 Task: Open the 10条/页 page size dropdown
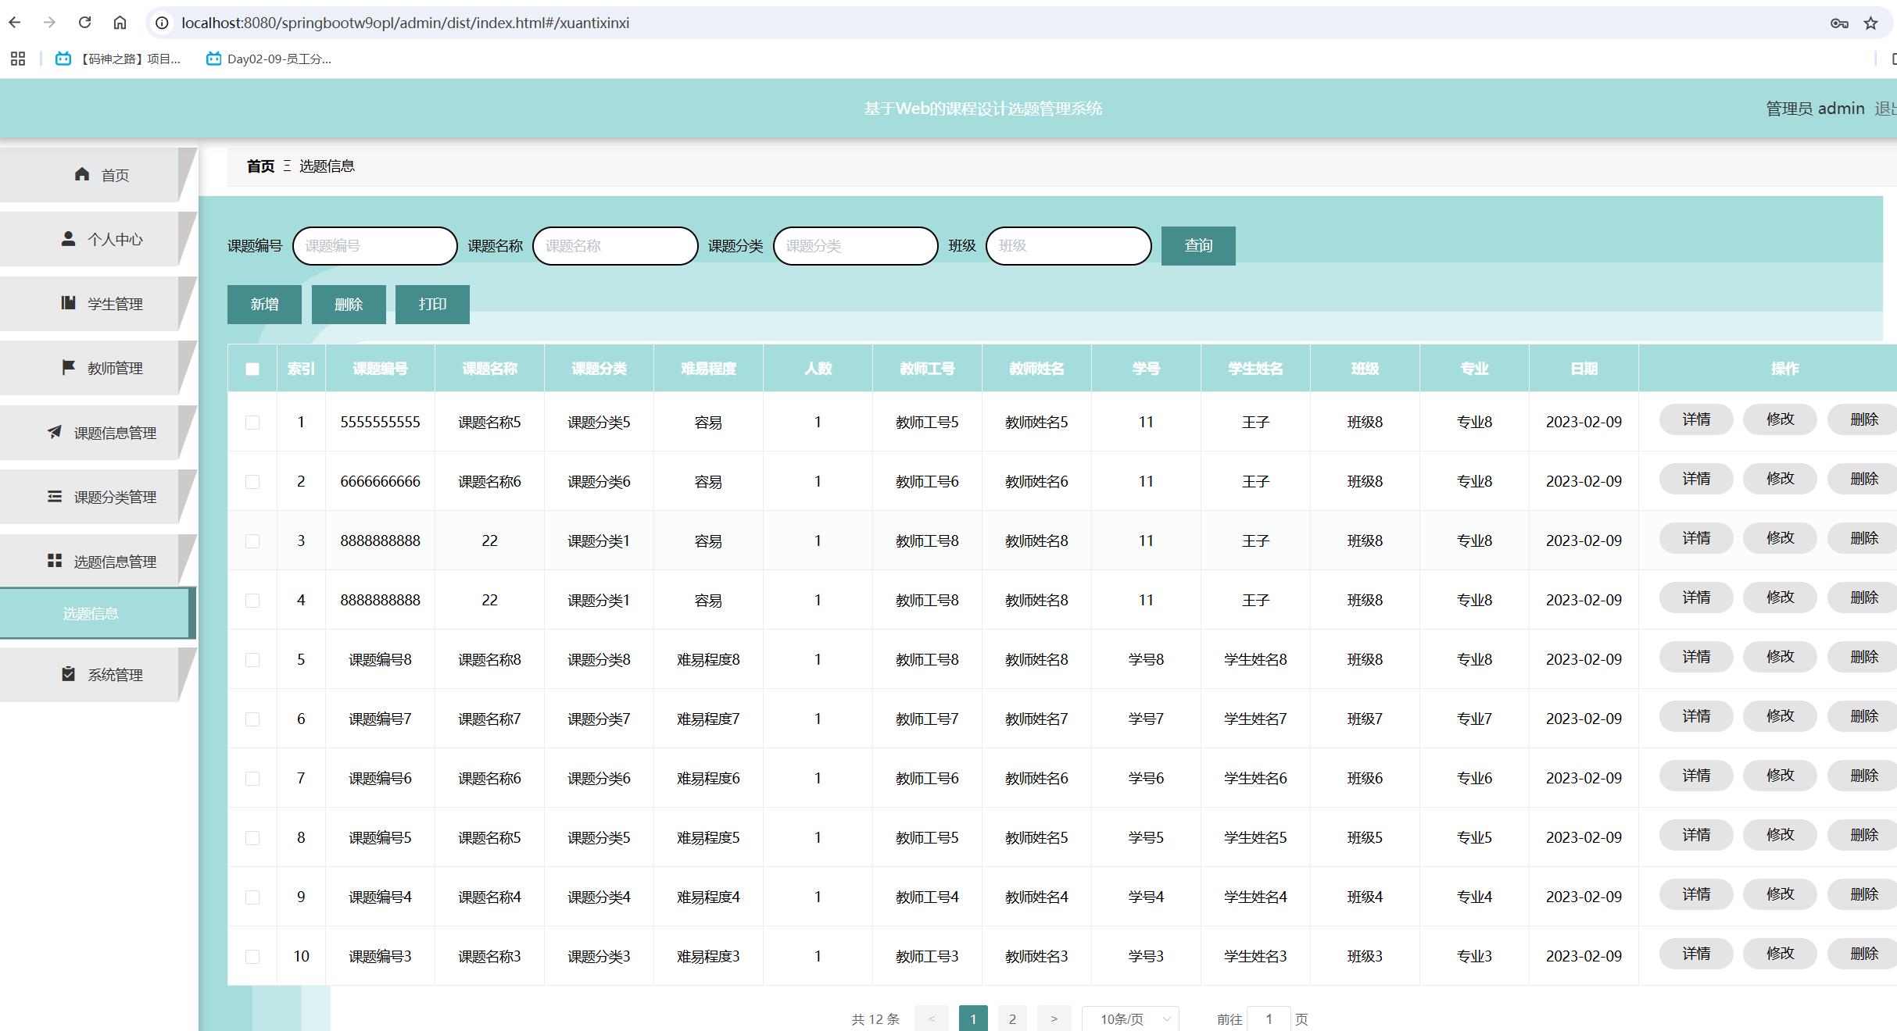click(x=1130, y=1019)
